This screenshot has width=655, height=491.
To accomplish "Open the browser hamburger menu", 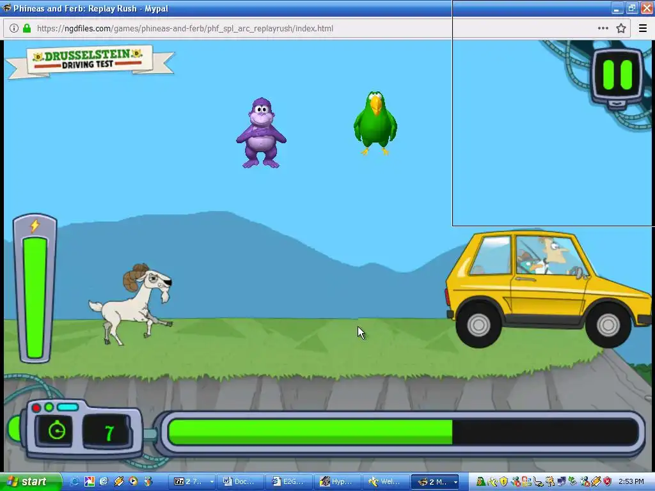I will [643, 28].
